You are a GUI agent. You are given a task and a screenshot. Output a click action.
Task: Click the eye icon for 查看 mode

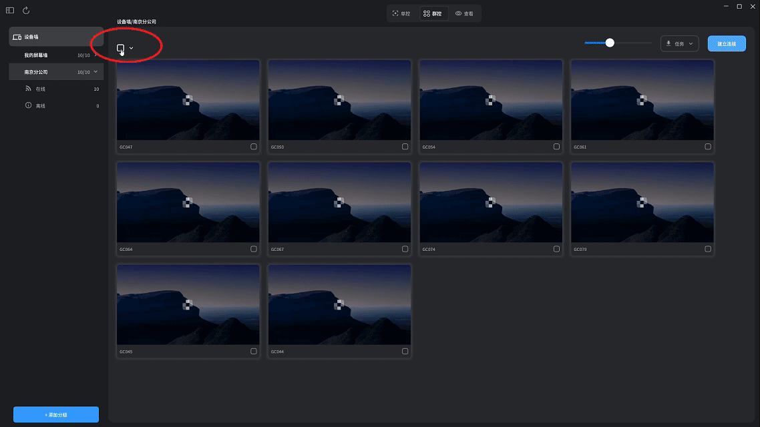458,13
